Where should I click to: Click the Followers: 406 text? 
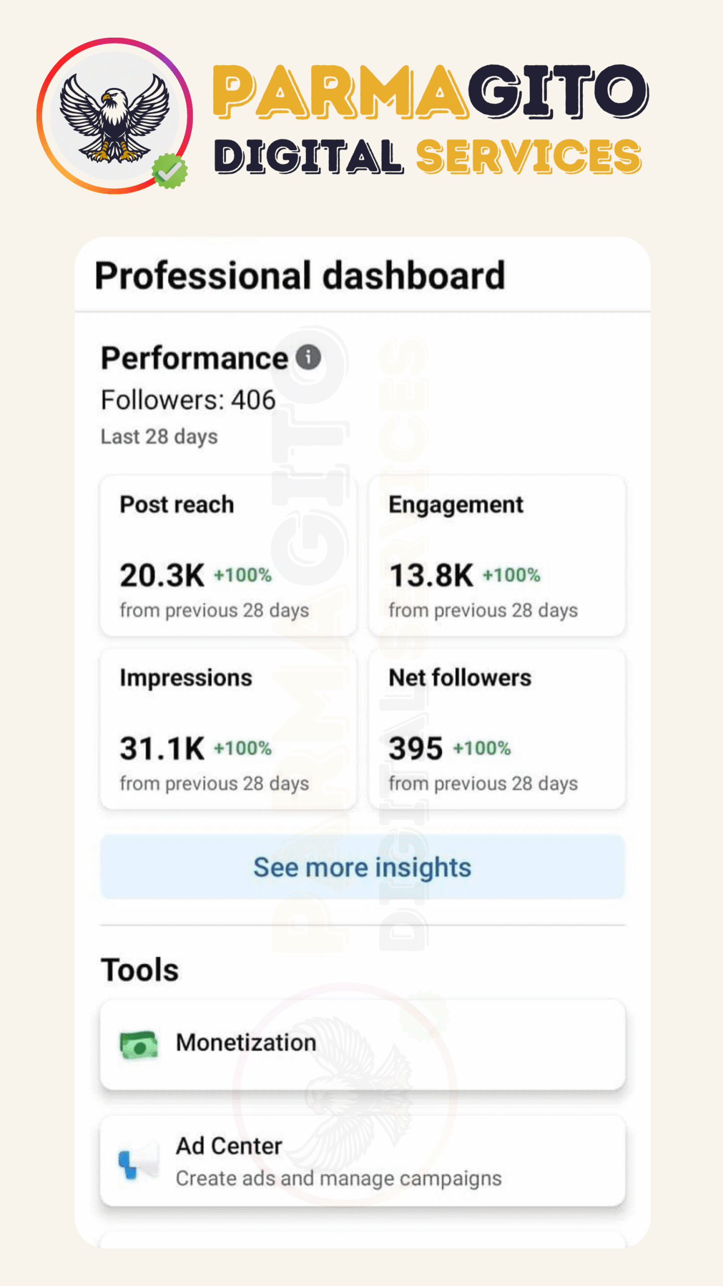[188, 400]
